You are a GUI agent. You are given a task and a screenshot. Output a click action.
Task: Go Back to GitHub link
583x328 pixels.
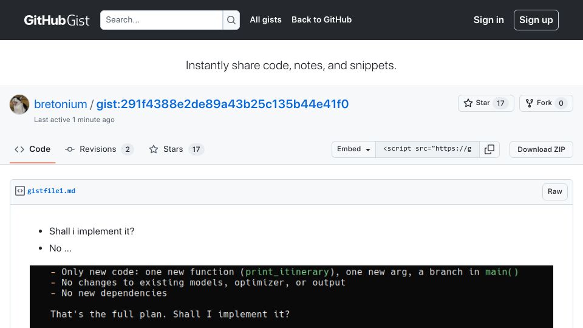tap(322, 19)
